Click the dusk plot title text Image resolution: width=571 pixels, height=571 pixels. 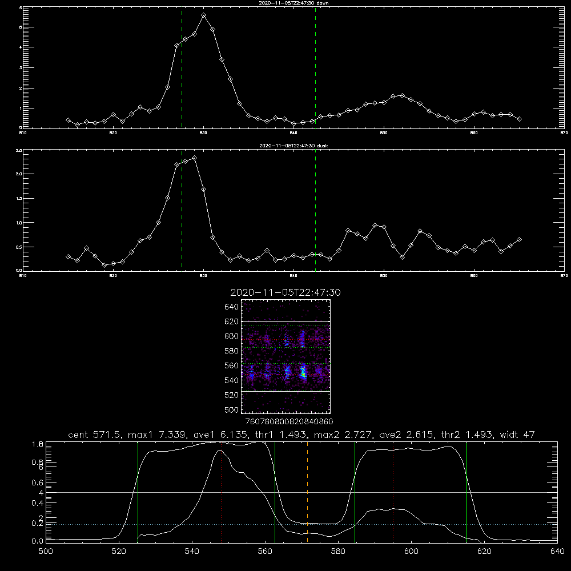293,146
